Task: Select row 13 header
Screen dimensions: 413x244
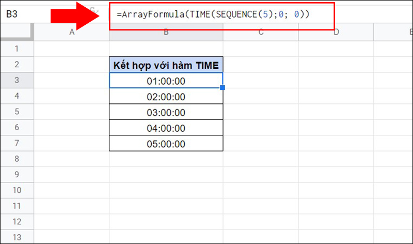Action: click(17, 237)
